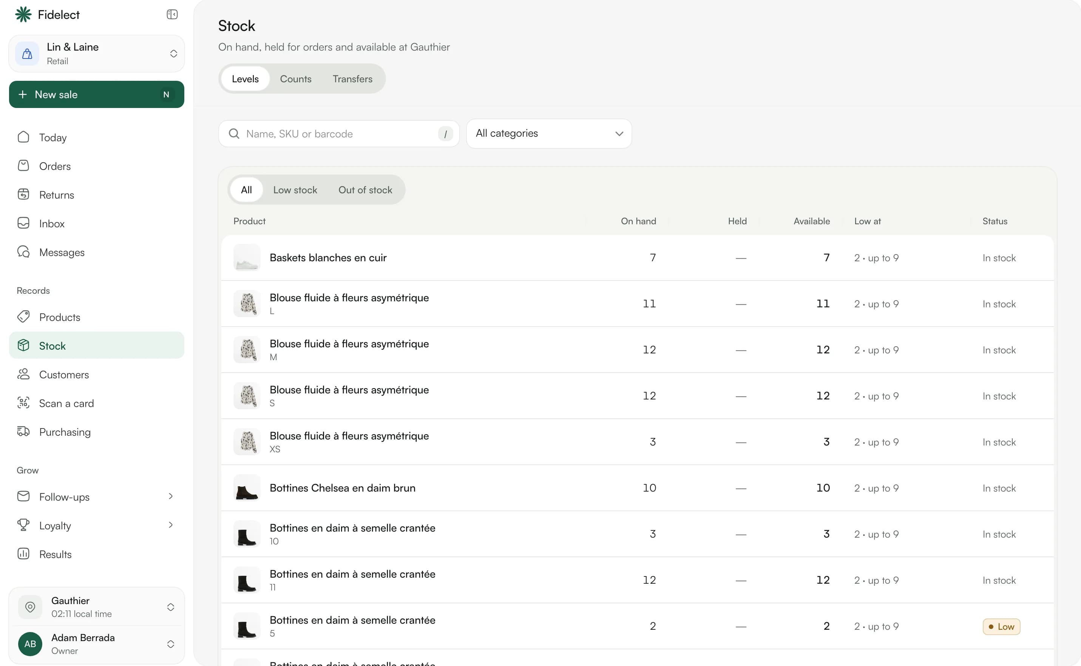Screen dimensions: 1081x666
Task: Open Messages section
Action: [97, 252]
